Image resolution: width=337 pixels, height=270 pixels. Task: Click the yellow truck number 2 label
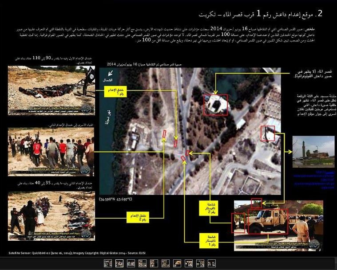tap(210, 207)
